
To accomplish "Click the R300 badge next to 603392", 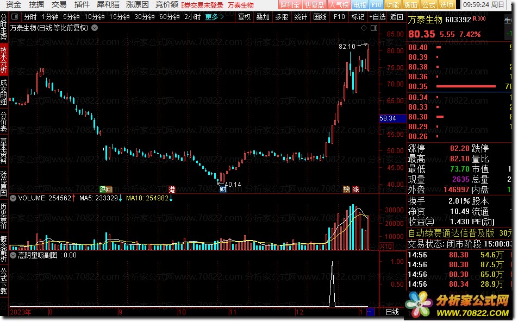I will [x=479, y=19].
